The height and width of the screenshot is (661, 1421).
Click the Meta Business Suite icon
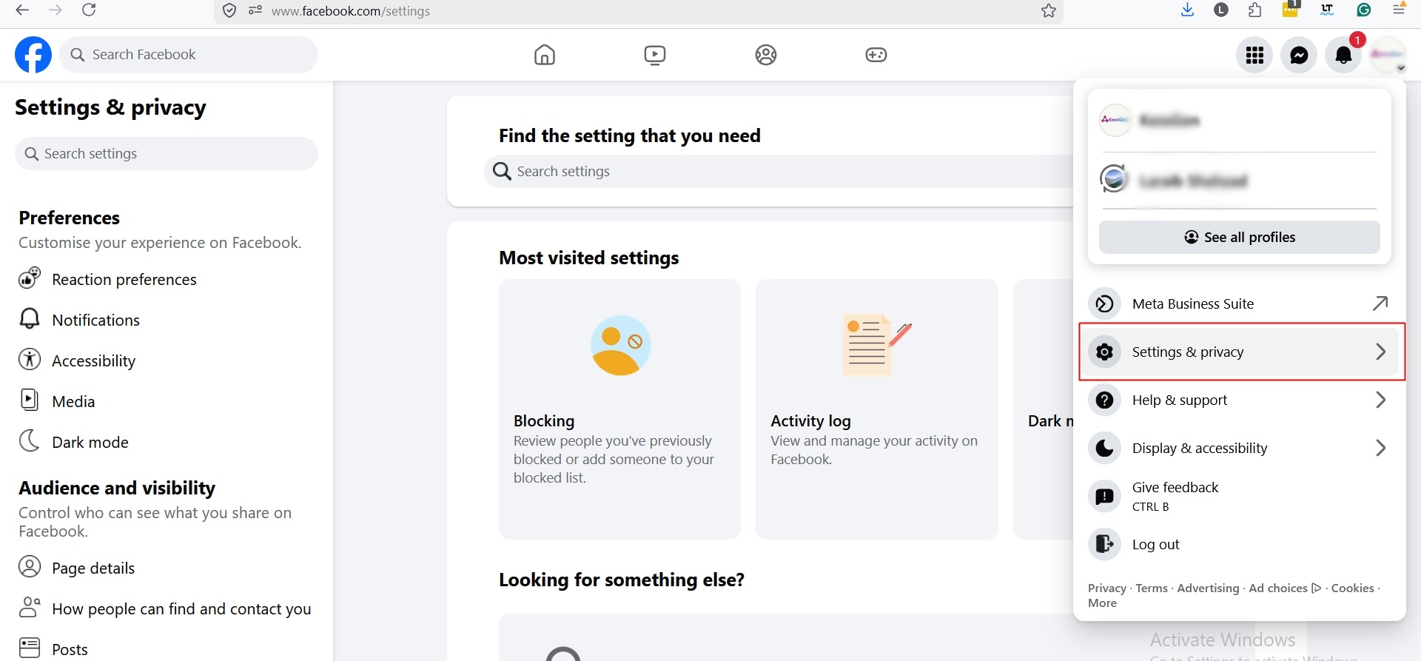coord(1104,303)
